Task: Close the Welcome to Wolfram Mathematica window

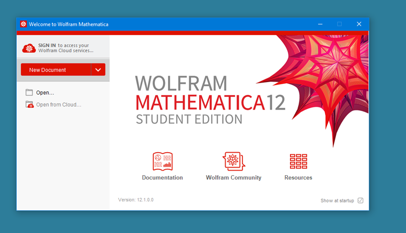Action: pyautogui.click(x=359, y=24)
